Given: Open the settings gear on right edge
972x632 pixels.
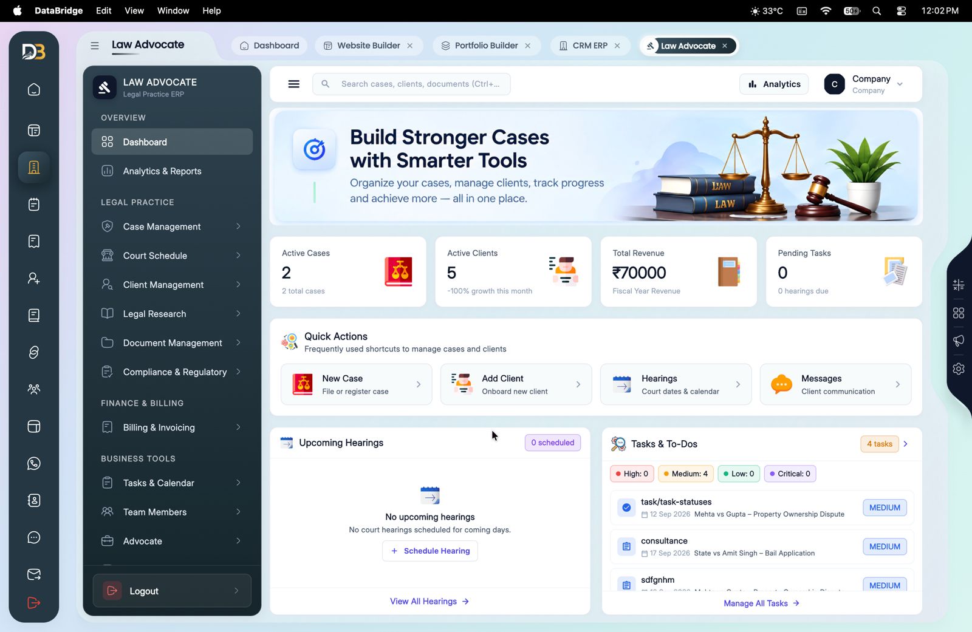Looking at the screenshot, I should click(959, 369).
